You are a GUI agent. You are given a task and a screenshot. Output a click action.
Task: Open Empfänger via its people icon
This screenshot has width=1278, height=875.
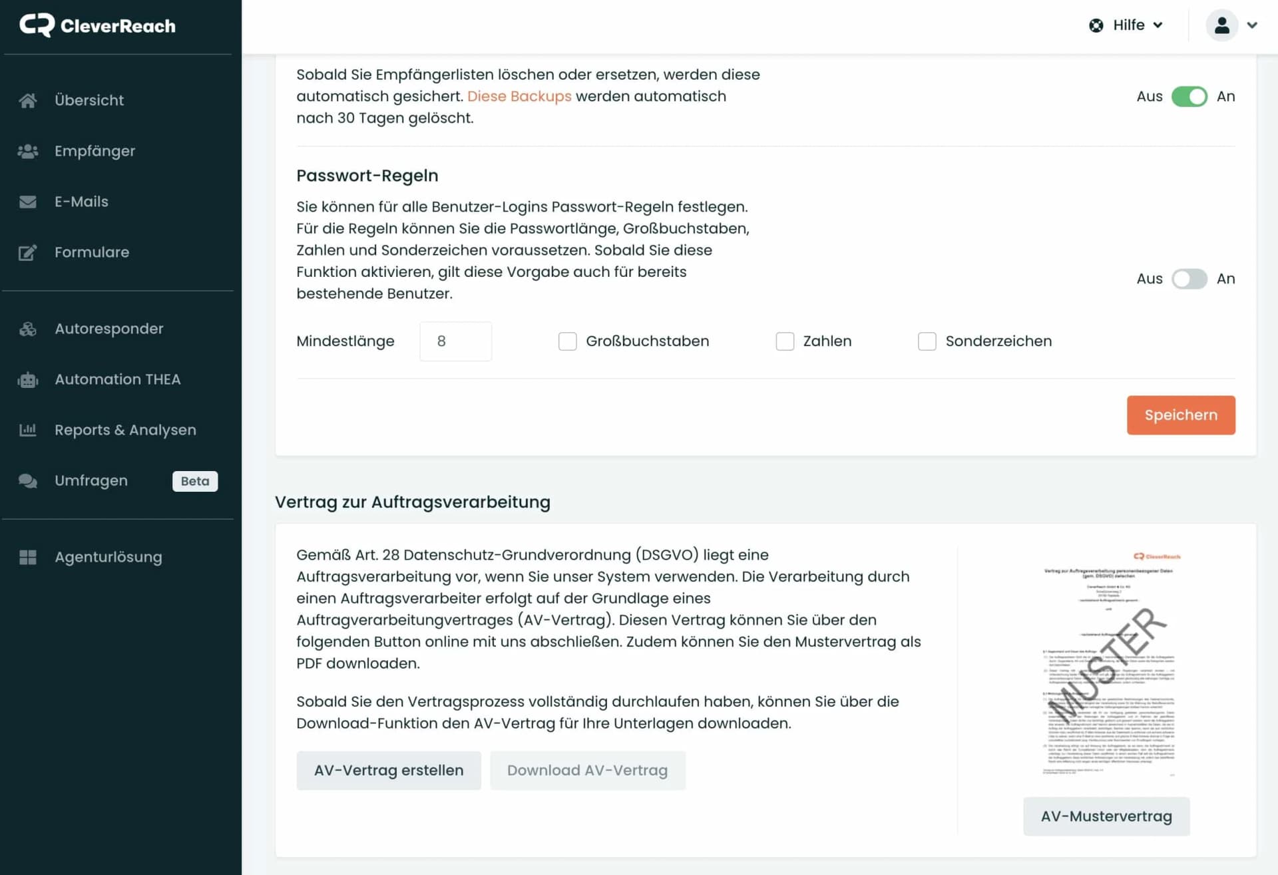click(28, 151)
